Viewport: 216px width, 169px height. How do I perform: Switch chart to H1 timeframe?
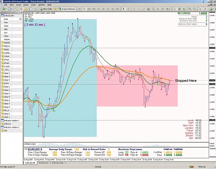point(98,9)
